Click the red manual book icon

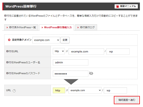point(118,6)
